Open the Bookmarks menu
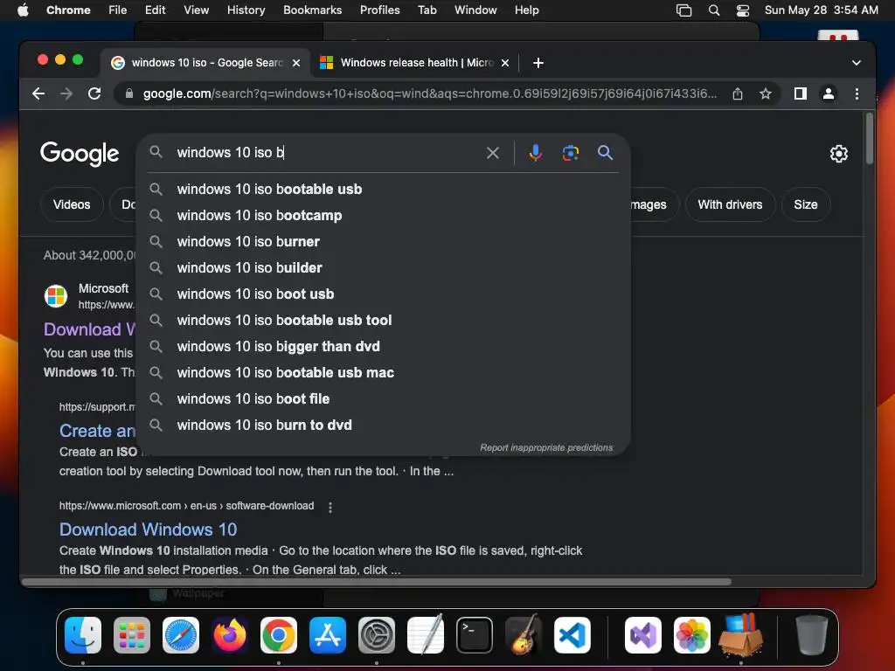Screen dimensions: 895x671 click(x=312, y=10)
